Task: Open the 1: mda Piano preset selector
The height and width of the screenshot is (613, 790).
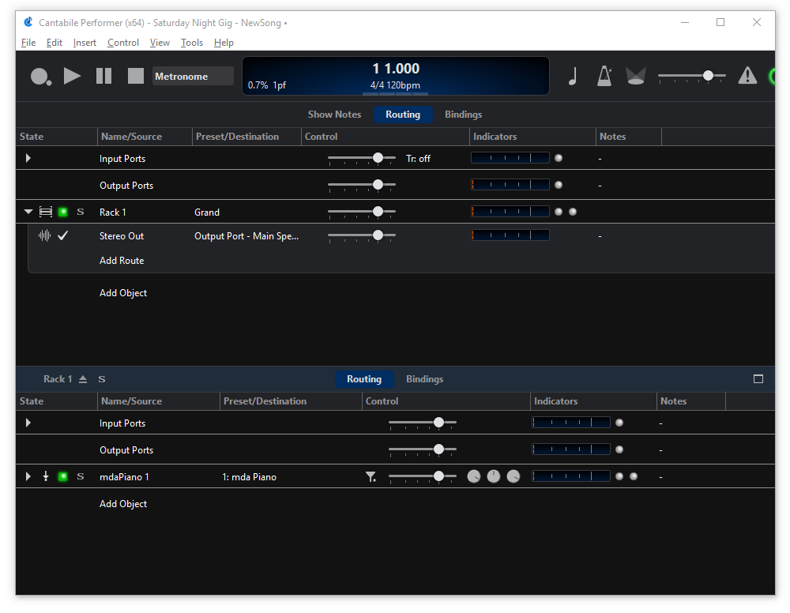Action: point(250,477)
